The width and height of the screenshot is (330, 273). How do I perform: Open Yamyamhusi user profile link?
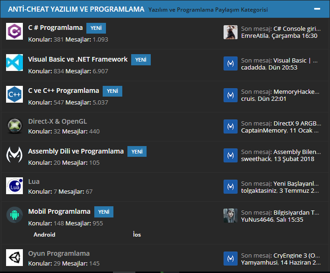[x=260, y=263]
